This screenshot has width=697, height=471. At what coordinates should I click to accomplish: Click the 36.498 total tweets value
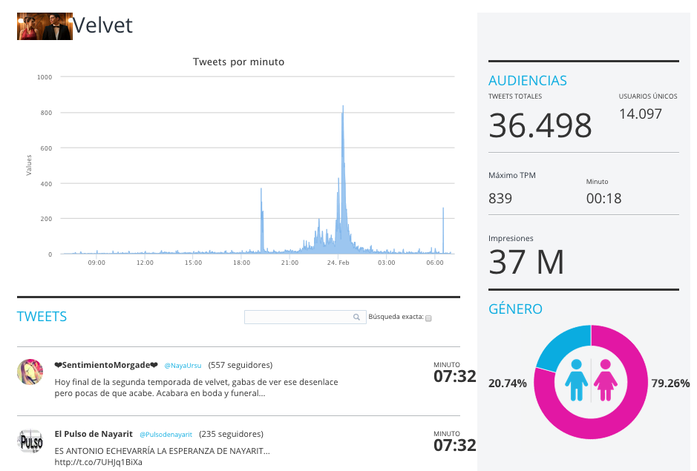[540, 125]
